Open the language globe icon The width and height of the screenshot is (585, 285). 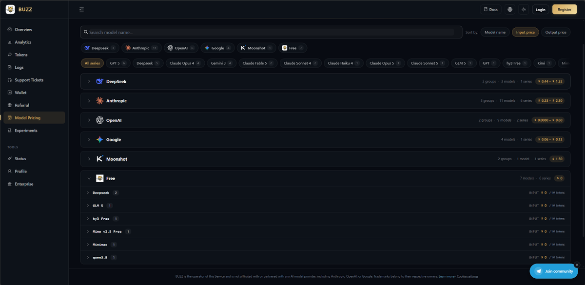coord(510,9)
